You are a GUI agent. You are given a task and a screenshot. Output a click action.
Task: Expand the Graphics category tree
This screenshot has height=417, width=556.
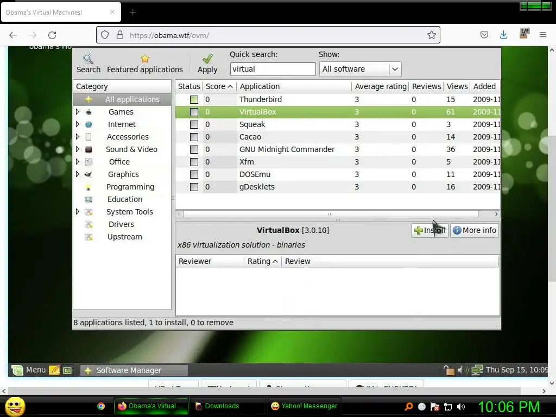point(77,174)
